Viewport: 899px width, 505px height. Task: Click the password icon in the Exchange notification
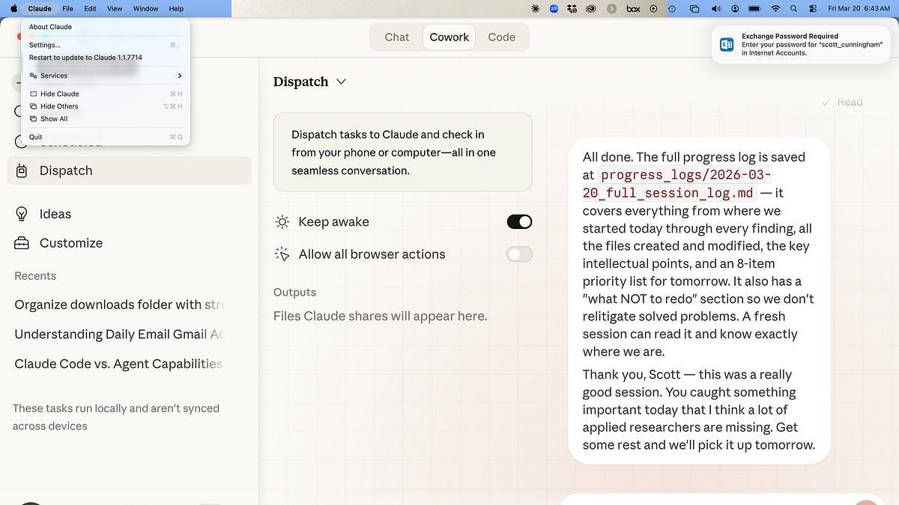tap(726, 44)
